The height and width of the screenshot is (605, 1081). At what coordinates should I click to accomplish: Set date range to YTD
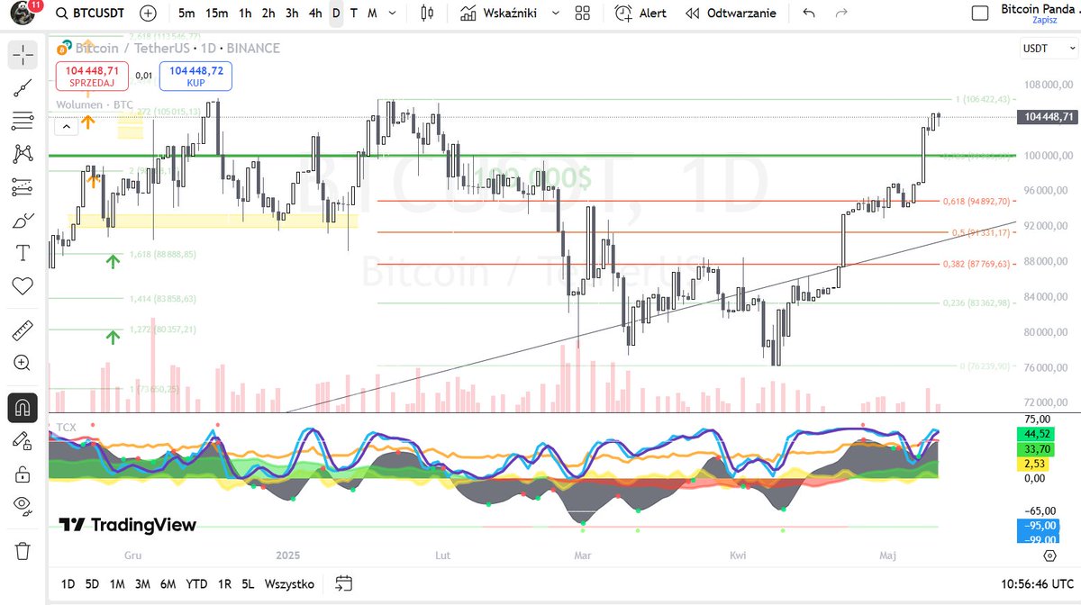pyautogui.click(x=196, y=583)
